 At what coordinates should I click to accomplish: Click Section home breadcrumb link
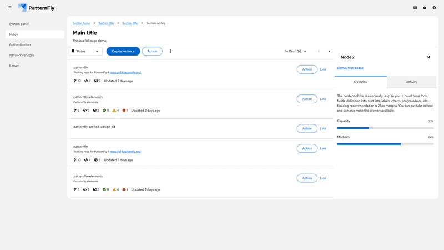pyautogui.click(x=81, y=23)
